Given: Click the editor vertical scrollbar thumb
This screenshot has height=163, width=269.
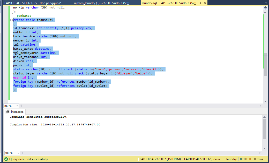Looking at the screenshot, I should (265, 65).
